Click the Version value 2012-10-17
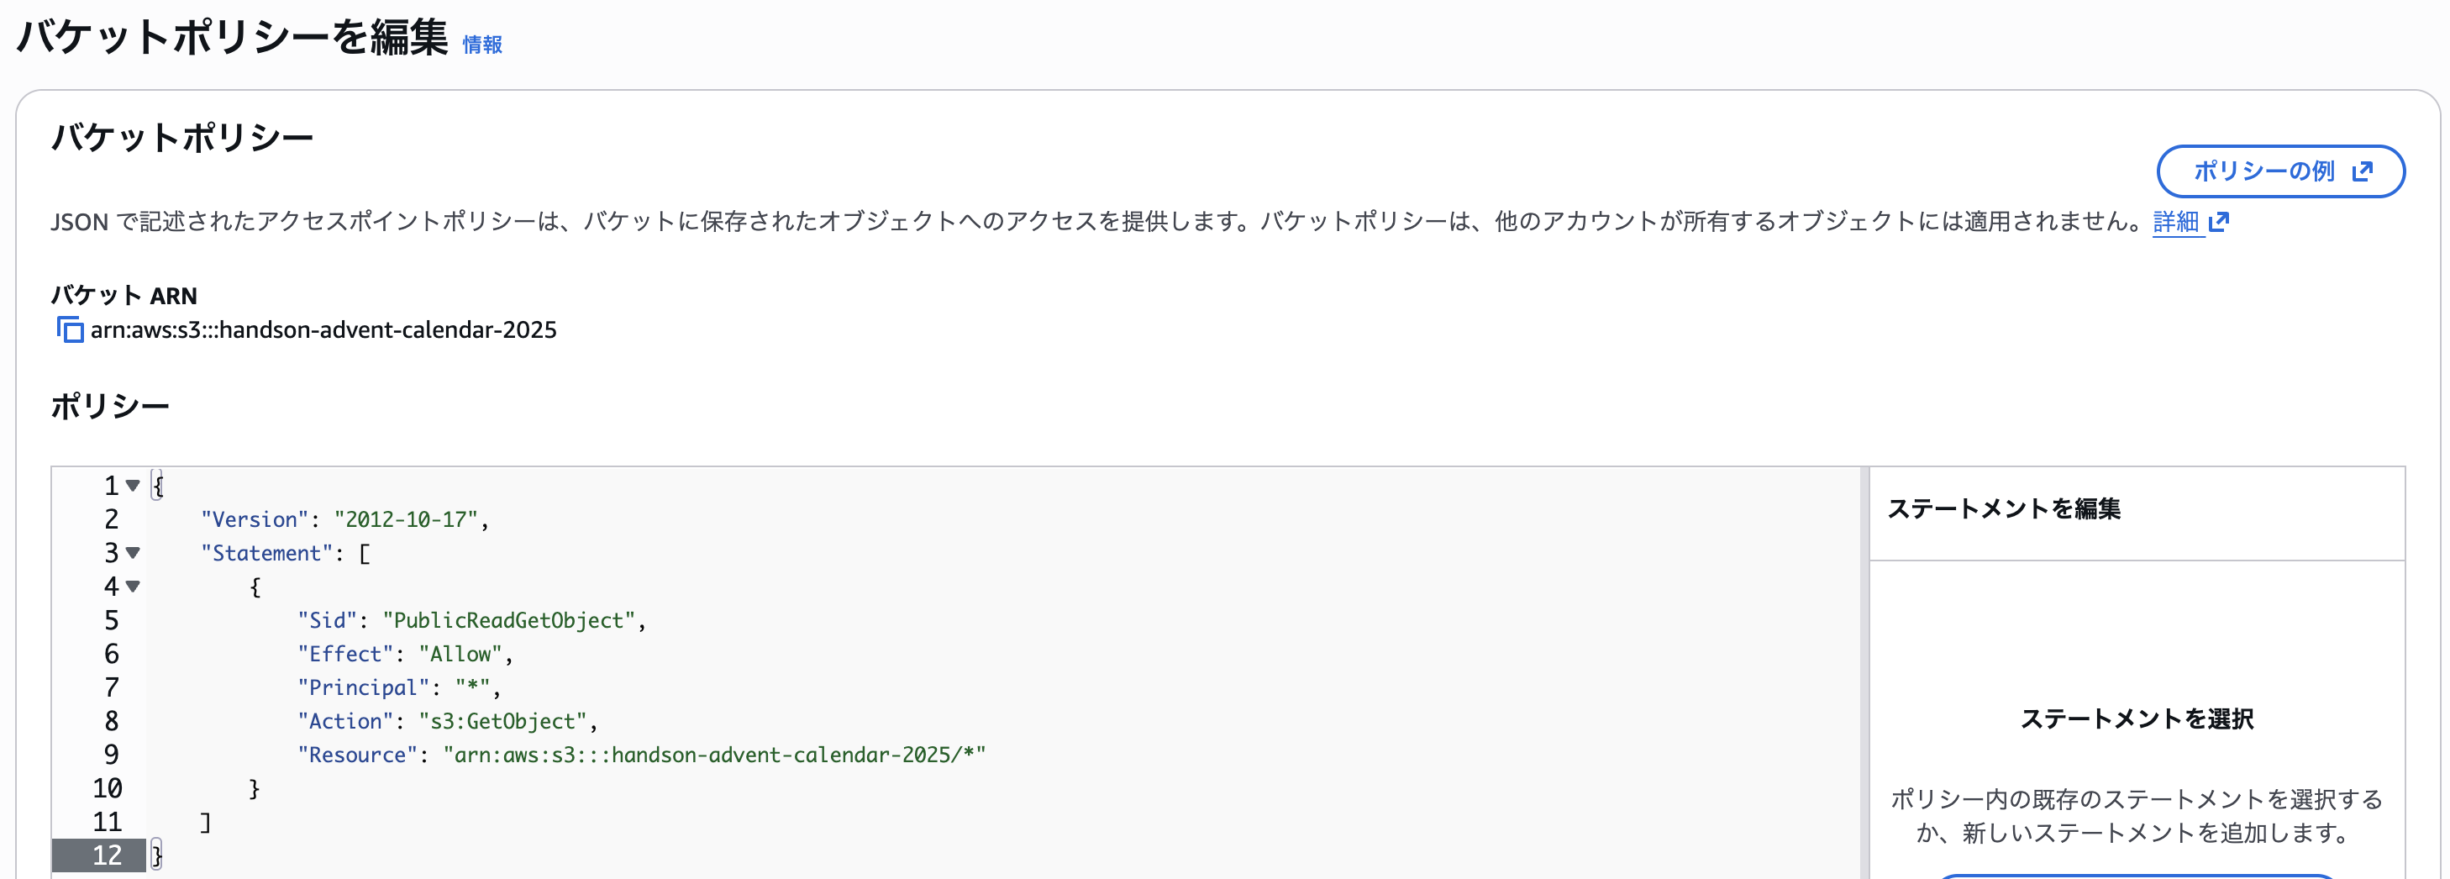 pyautogui.click(x=411, y=519)
